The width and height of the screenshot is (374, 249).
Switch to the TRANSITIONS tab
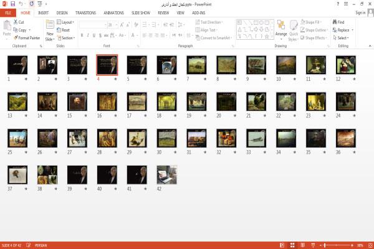tap(85, 13)
